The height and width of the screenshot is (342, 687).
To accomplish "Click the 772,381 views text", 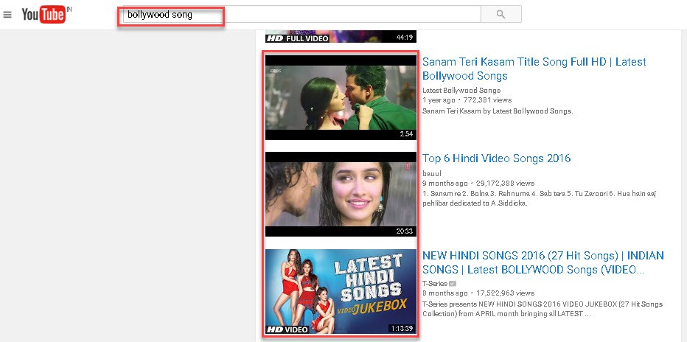I will coord(488,100).
